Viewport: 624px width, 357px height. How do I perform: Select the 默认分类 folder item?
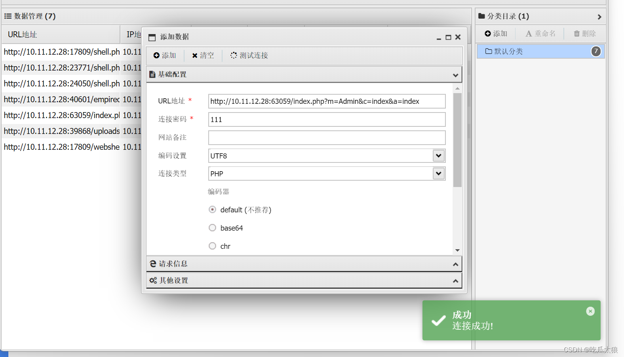pyautogui.click(x=540, y=52)
